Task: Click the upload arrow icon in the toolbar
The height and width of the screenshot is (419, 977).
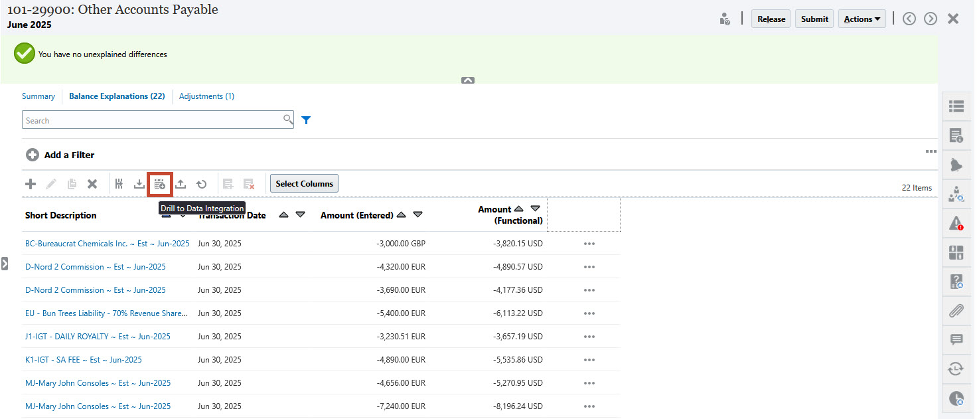Action: tap(181, 184)
